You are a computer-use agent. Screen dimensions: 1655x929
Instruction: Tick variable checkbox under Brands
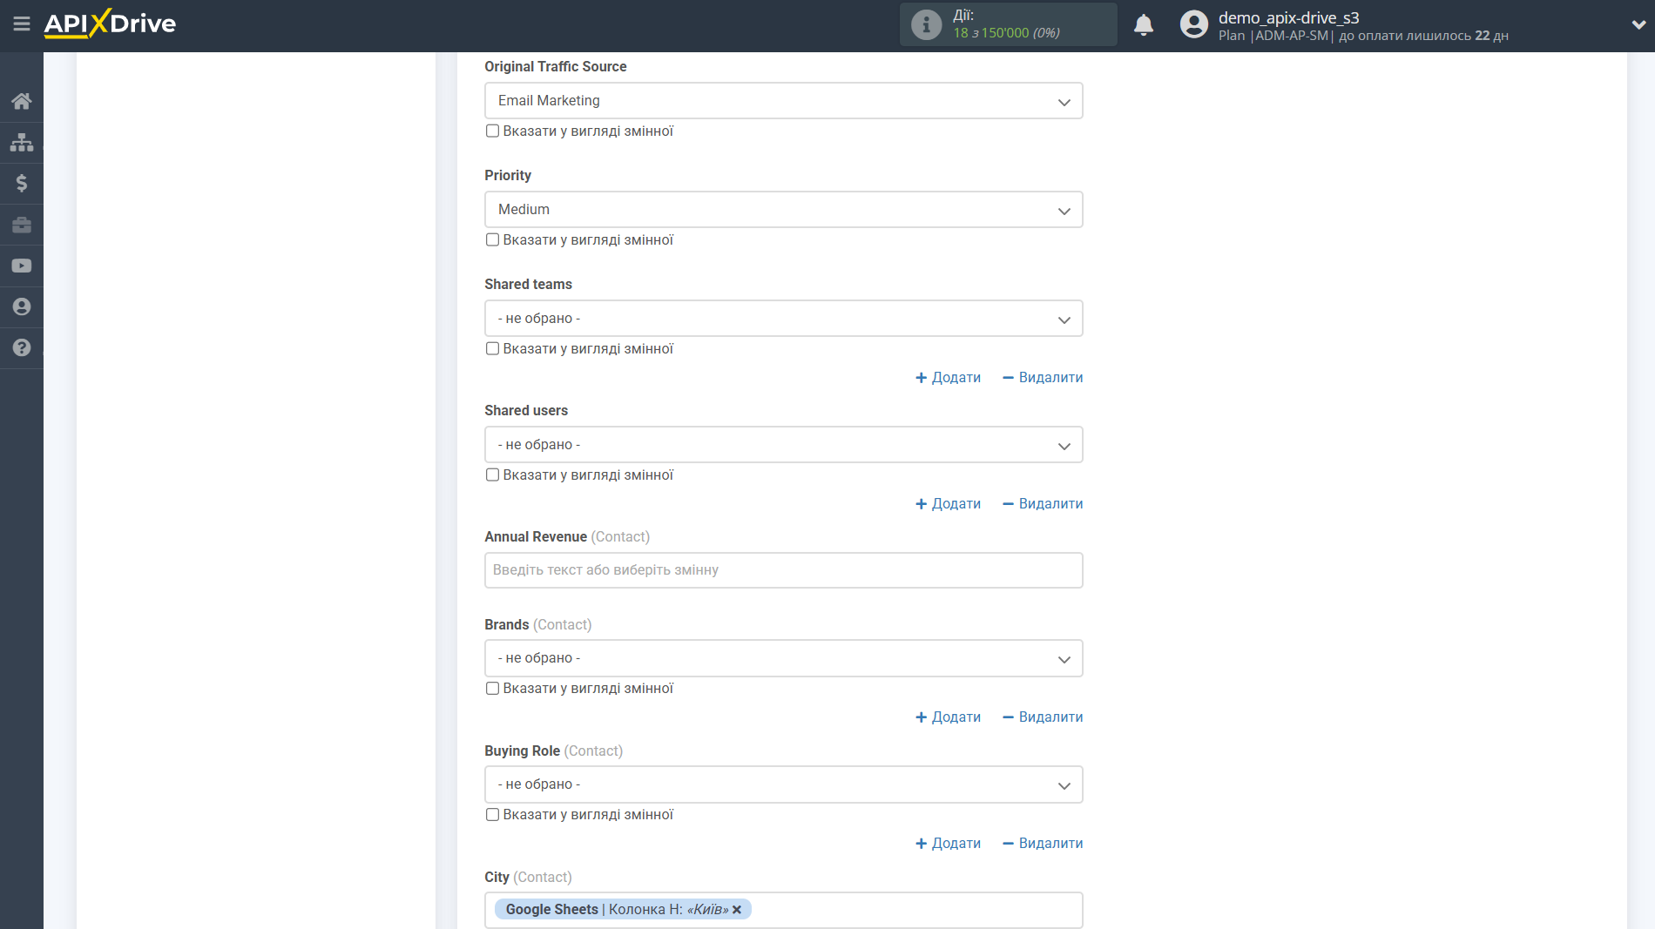click(x=492, y=689)
